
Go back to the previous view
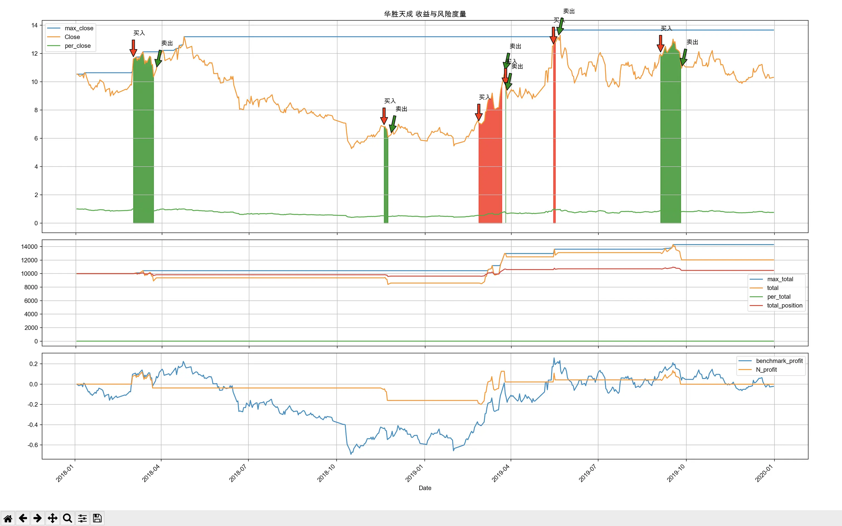click(x=23, y=518)
